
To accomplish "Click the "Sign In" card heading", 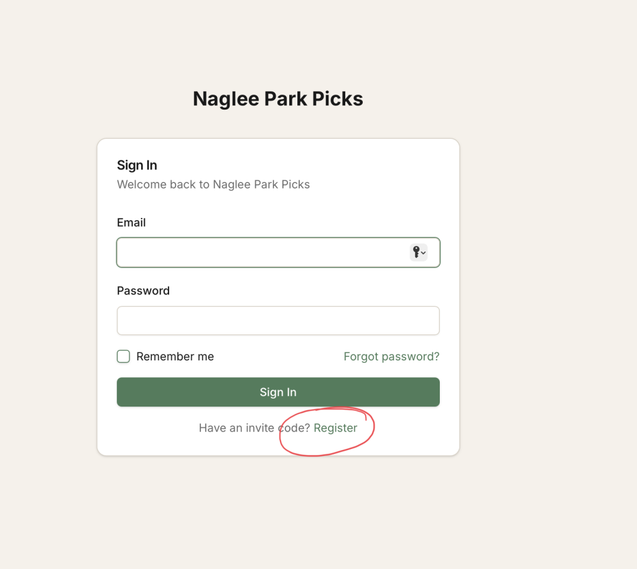I will [x=137, y=166].
